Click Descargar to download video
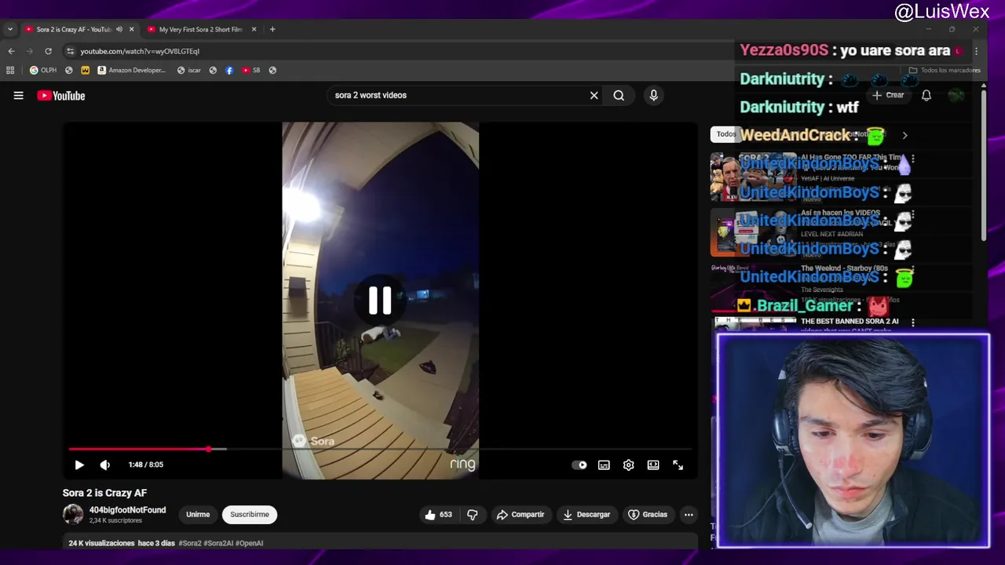Screen dimensions: 1005x565 tap(587, 515)
